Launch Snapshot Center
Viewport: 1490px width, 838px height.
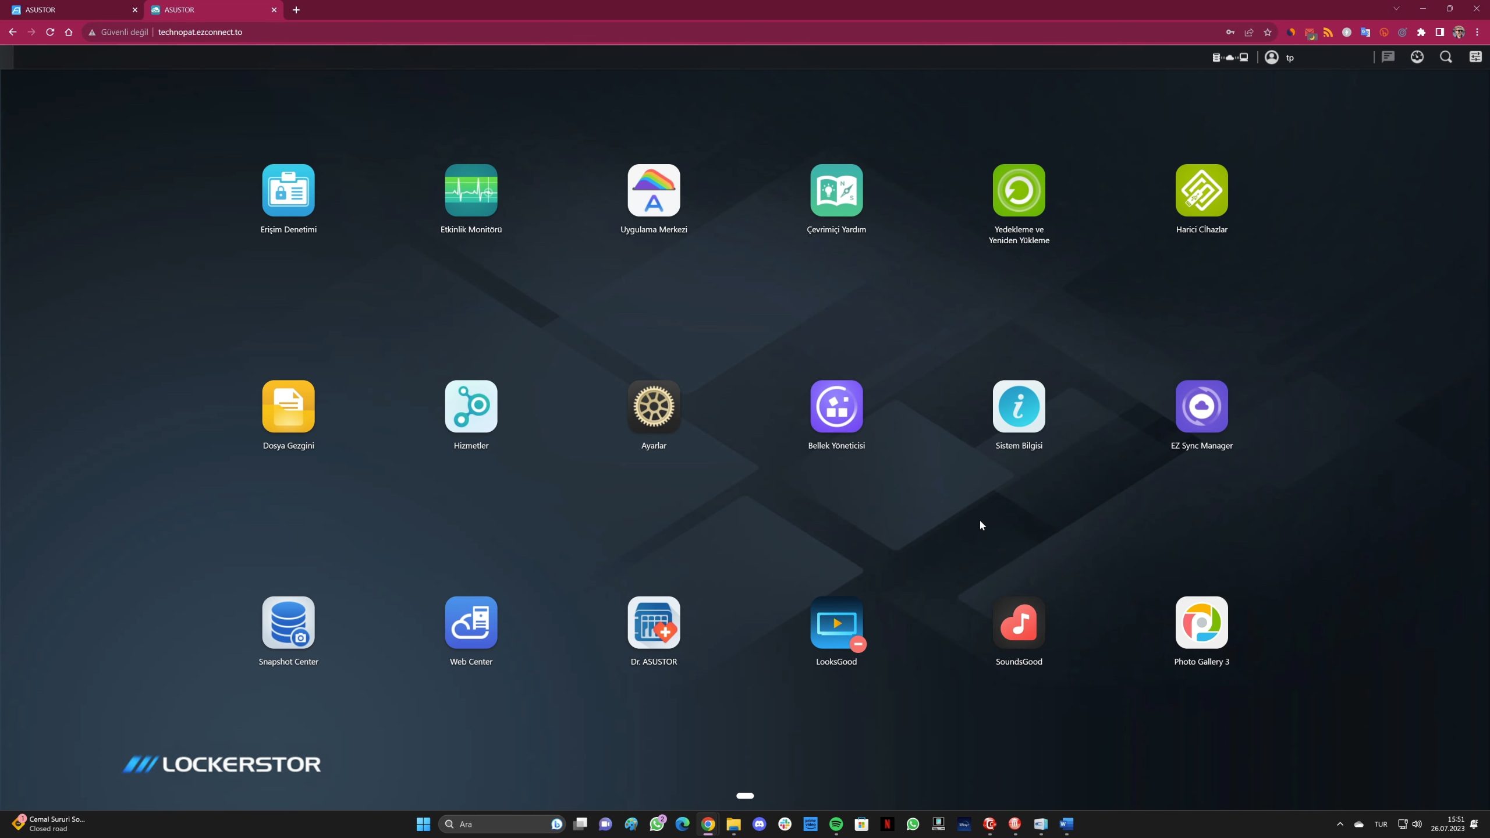click(288, 622)
